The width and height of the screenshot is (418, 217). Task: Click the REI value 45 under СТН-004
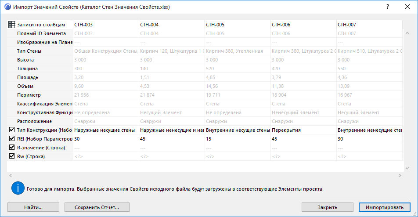(x=143, y=139)
